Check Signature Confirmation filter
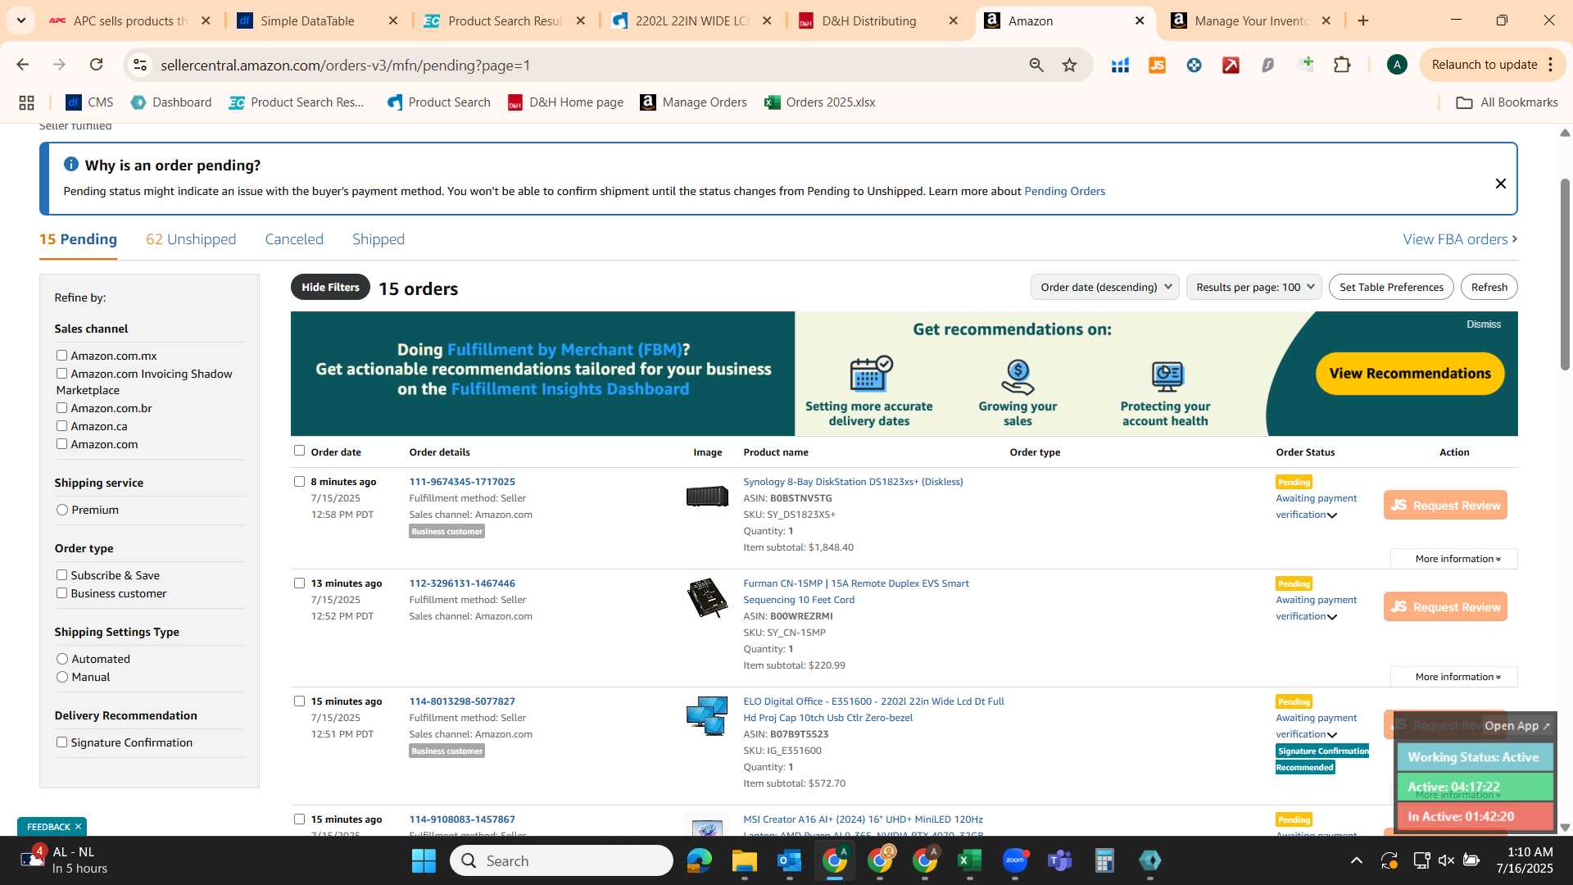This screenshot has height=885, width=1573. click(61, 742)
